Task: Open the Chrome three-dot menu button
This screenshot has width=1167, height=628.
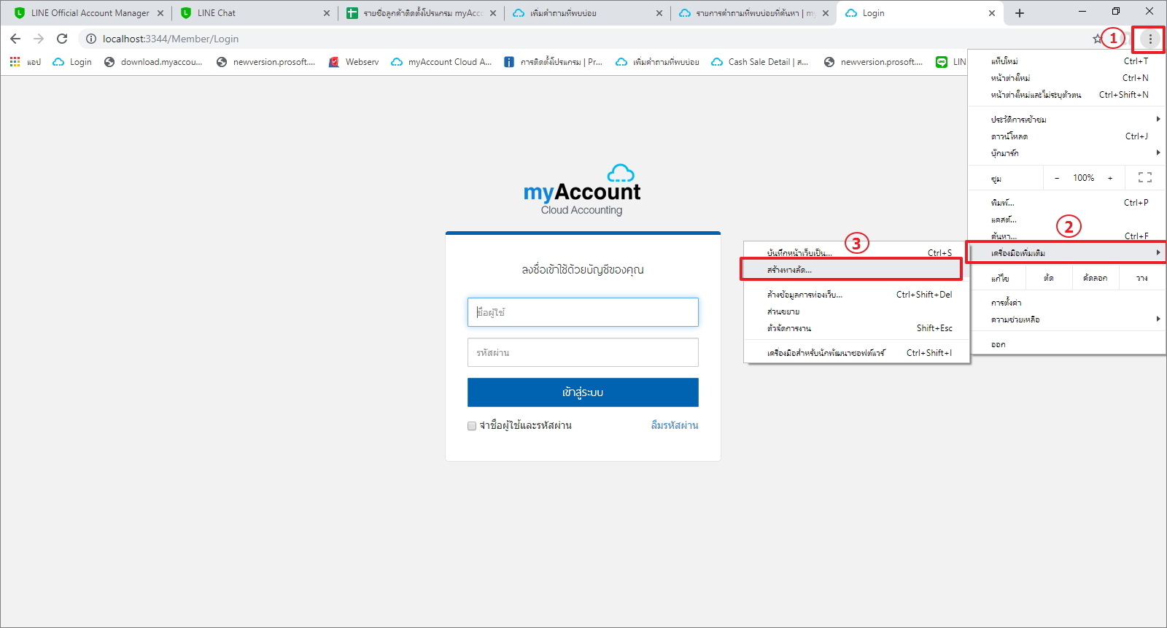Action: [1150, 39]
